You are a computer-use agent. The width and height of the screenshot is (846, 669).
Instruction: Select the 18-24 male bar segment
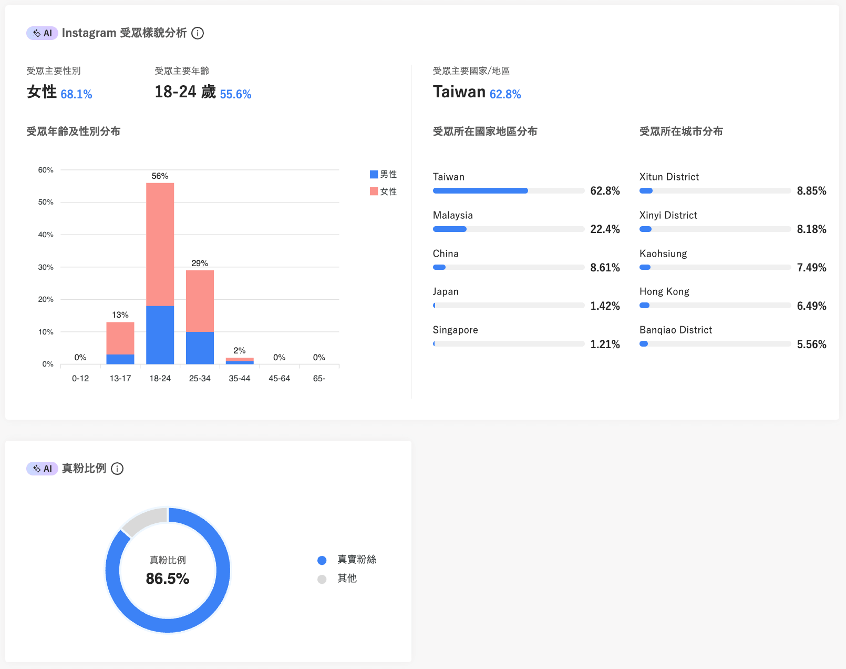(160, 335)
